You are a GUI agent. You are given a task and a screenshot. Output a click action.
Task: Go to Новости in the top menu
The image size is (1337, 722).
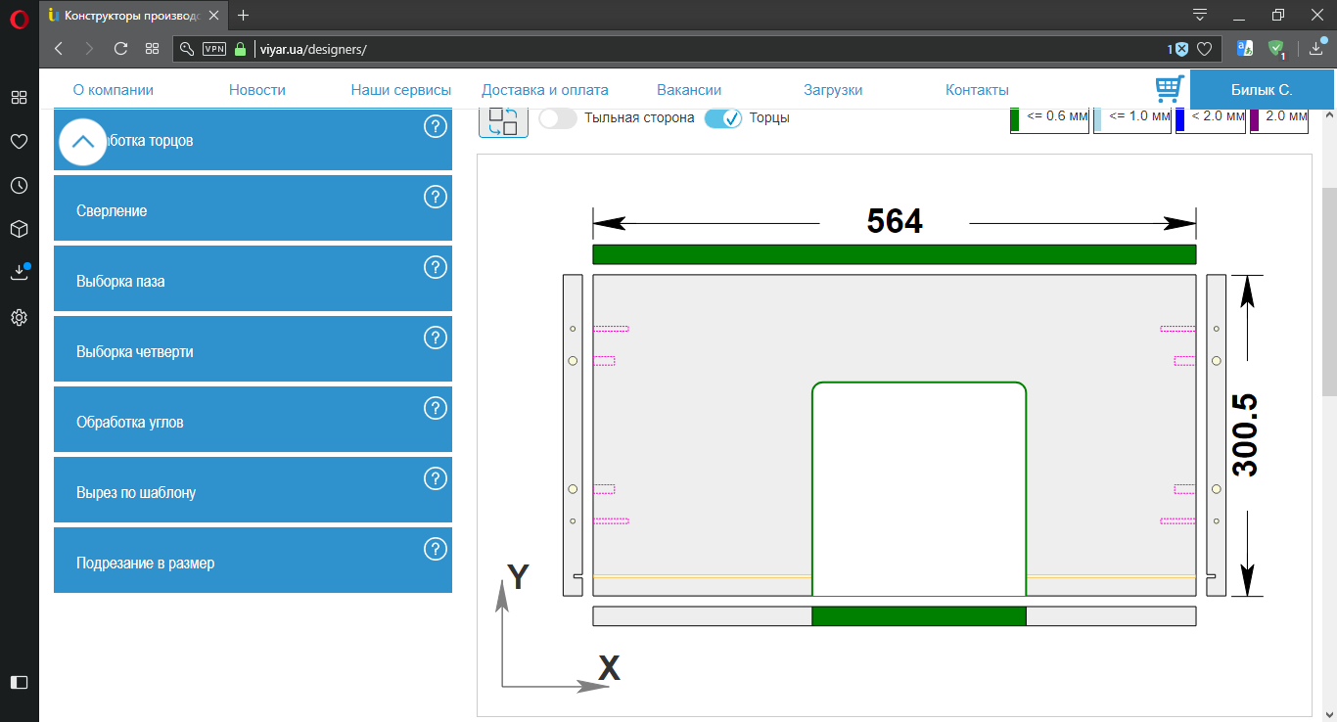point(257,90)
